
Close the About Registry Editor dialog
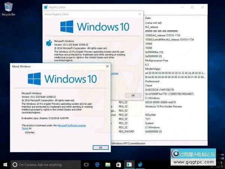point(139,14)
